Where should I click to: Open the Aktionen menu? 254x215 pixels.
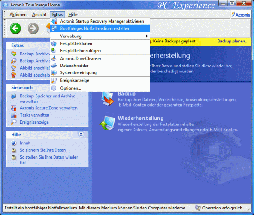pyautogui.click(x=18, y=15)
